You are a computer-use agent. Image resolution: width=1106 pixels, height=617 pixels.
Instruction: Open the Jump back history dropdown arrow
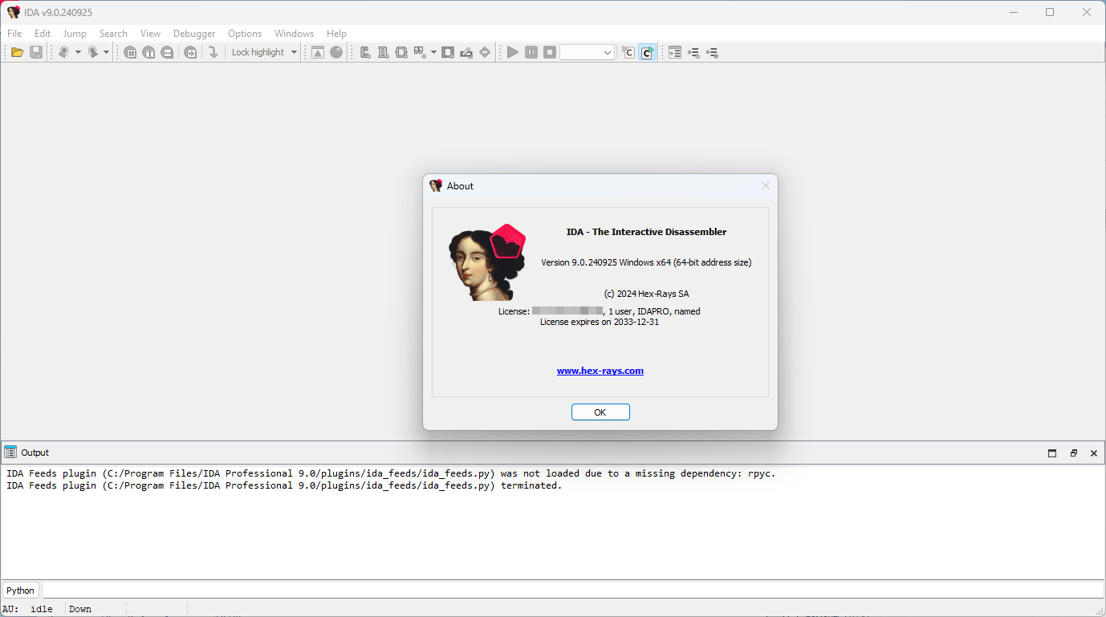pos(78,52)
